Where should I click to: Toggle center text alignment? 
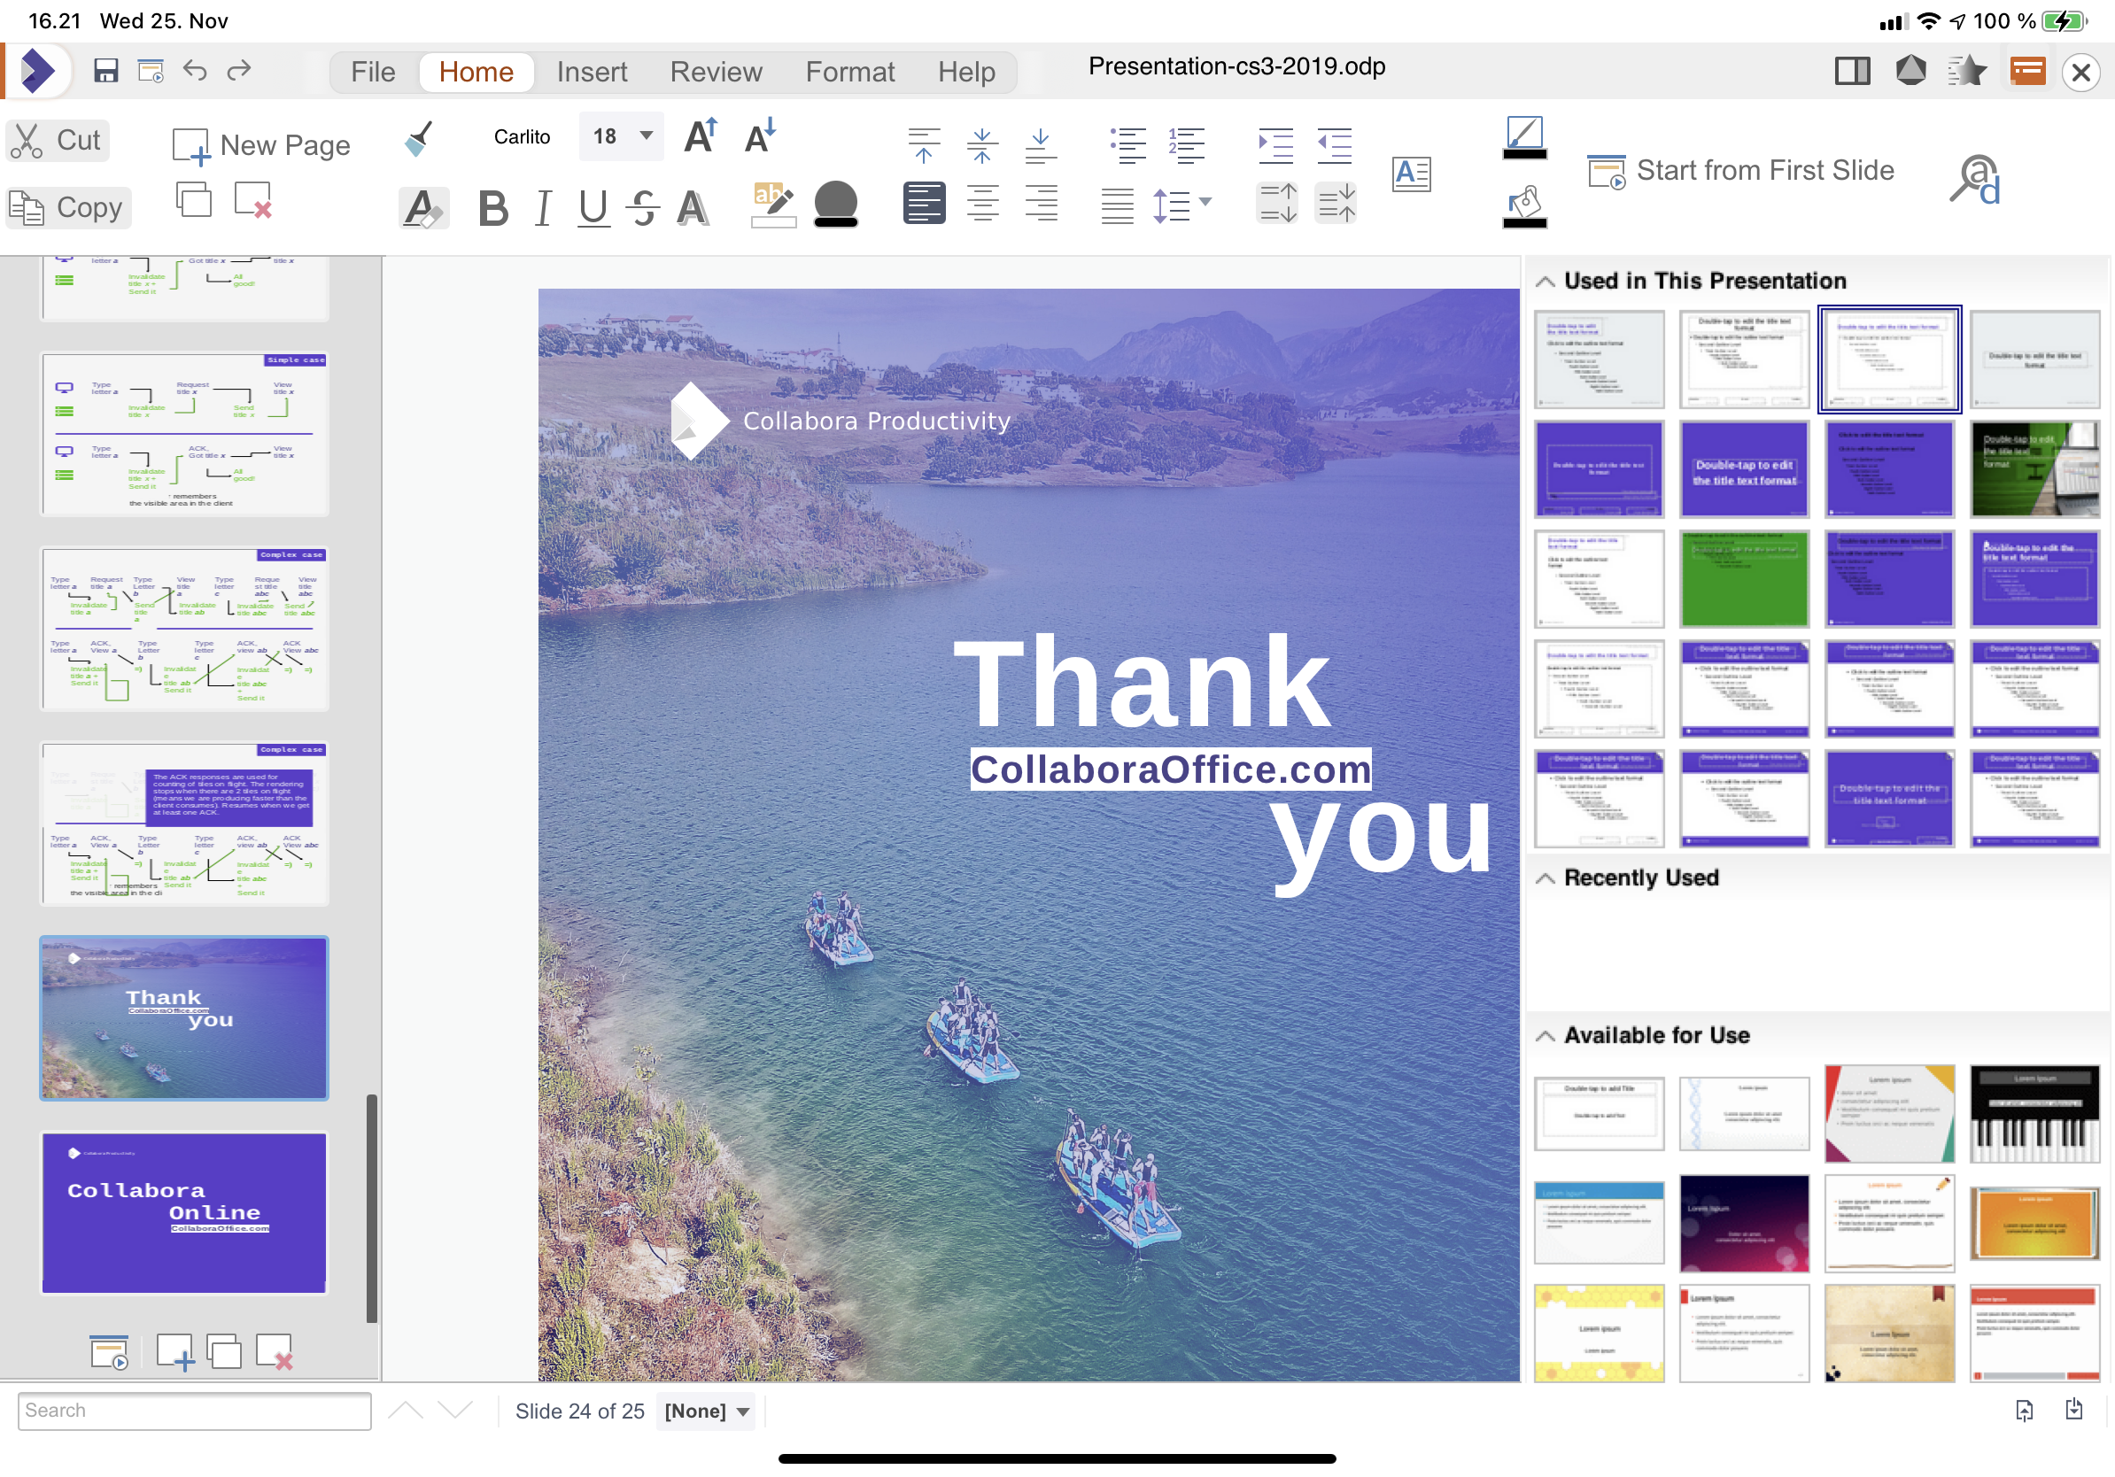tap(982, 204)
